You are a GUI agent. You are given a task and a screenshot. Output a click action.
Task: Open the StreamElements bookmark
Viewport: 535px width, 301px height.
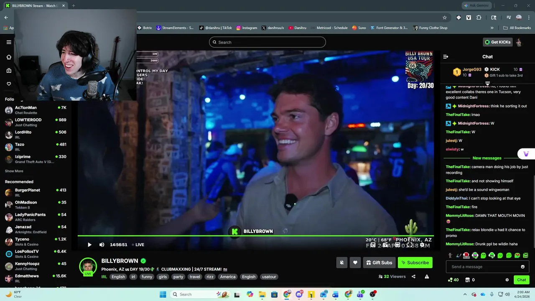pos(175,28)
